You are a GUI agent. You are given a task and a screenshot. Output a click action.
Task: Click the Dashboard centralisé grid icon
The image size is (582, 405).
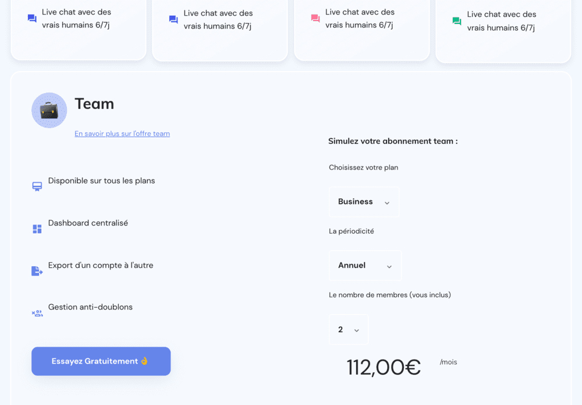click(x=37, y=229)
